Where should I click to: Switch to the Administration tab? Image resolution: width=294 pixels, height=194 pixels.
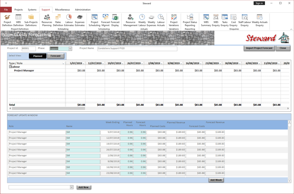pyautogui.click(x=83, y=9)
